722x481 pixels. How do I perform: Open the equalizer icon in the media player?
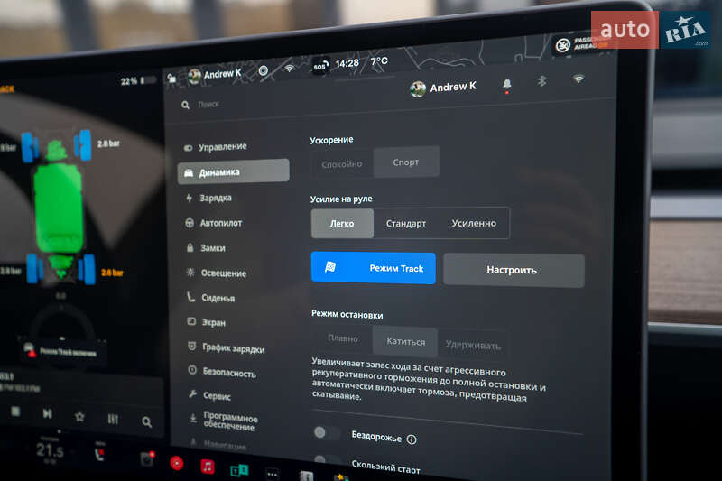(113, 419)
